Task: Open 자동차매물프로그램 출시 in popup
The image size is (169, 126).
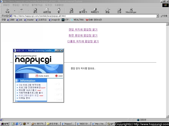Action: click(x=31, y=93)
